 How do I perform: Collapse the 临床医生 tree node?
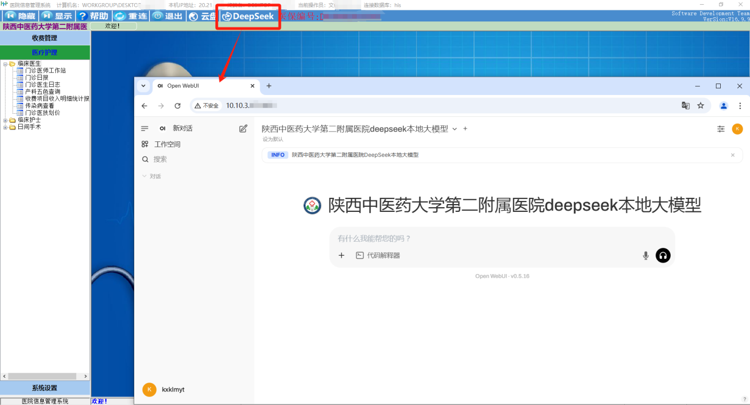coord(5,64)
